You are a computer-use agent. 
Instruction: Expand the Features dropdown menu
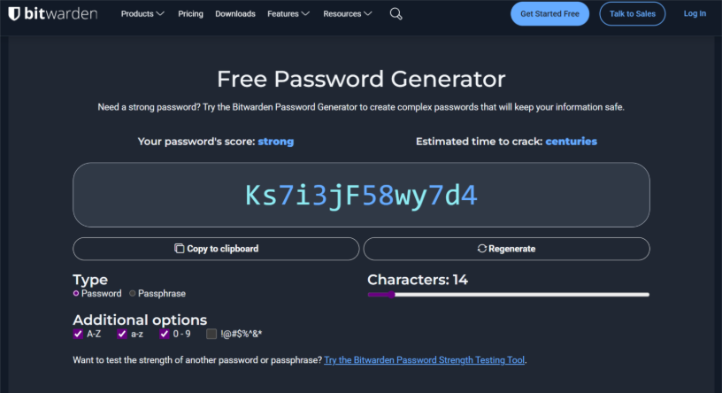click(x=288, y=14)
